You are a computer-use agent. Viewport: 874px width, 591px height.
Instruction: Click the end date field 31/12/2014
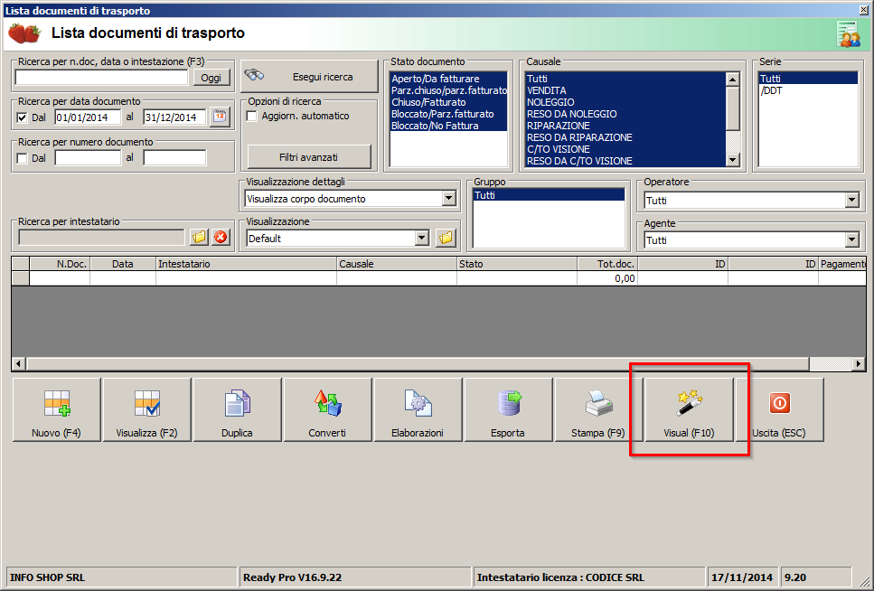point(174,117)
